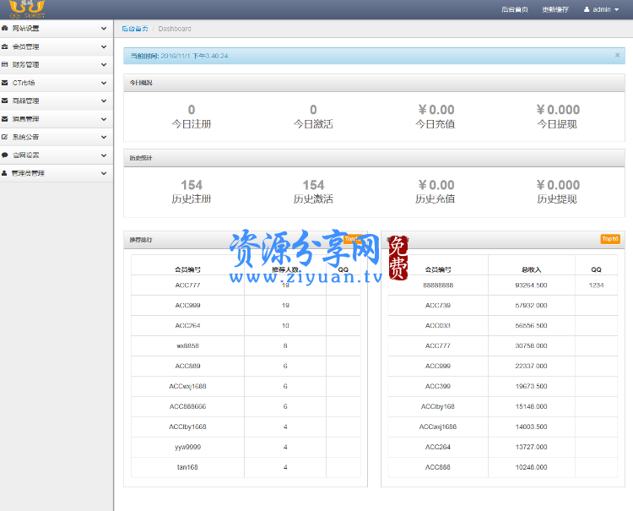Screen dimensions: 633x511
Task: Click the icon next to 会员管理
Action: tap(5, 46)
